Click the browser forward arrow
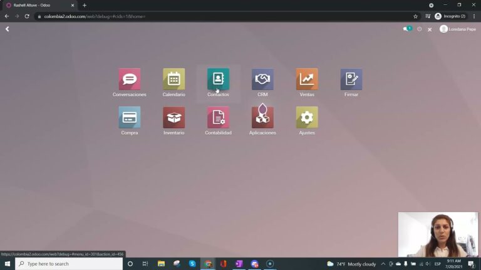The height and width of the screenshot is (270, 481). tap(17, 16)
